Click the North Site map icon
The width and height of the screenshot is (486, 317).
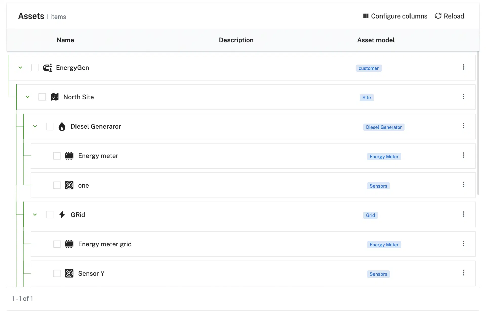[55, 97]
